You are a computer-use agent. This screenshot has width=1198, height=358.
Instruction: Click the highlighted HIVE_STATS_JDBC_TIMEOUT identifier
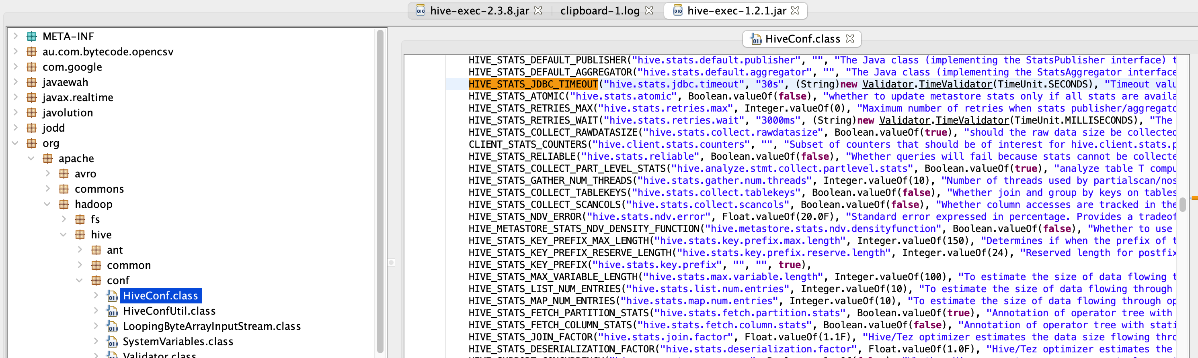[533, 85]
